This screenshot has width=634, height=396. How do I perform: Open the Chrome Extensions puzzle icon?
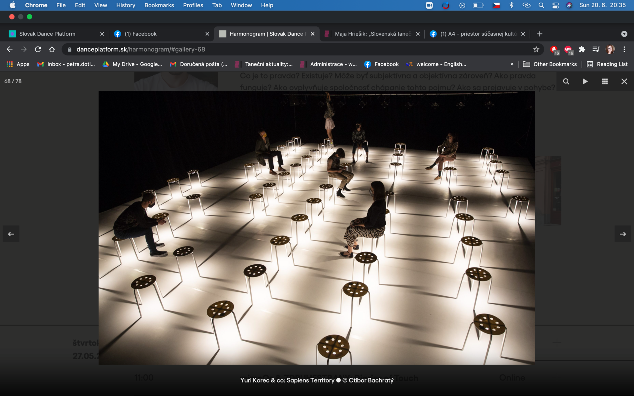click(x=582, y=49)
